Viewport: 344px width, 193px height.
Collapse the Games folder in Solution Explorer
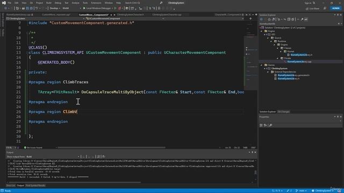point(262,65)
